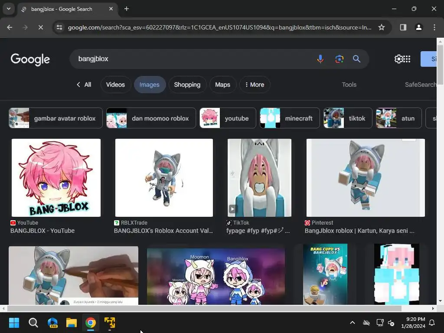
Task: Click the bangjblox search input field
Action: tap(193, 59)
